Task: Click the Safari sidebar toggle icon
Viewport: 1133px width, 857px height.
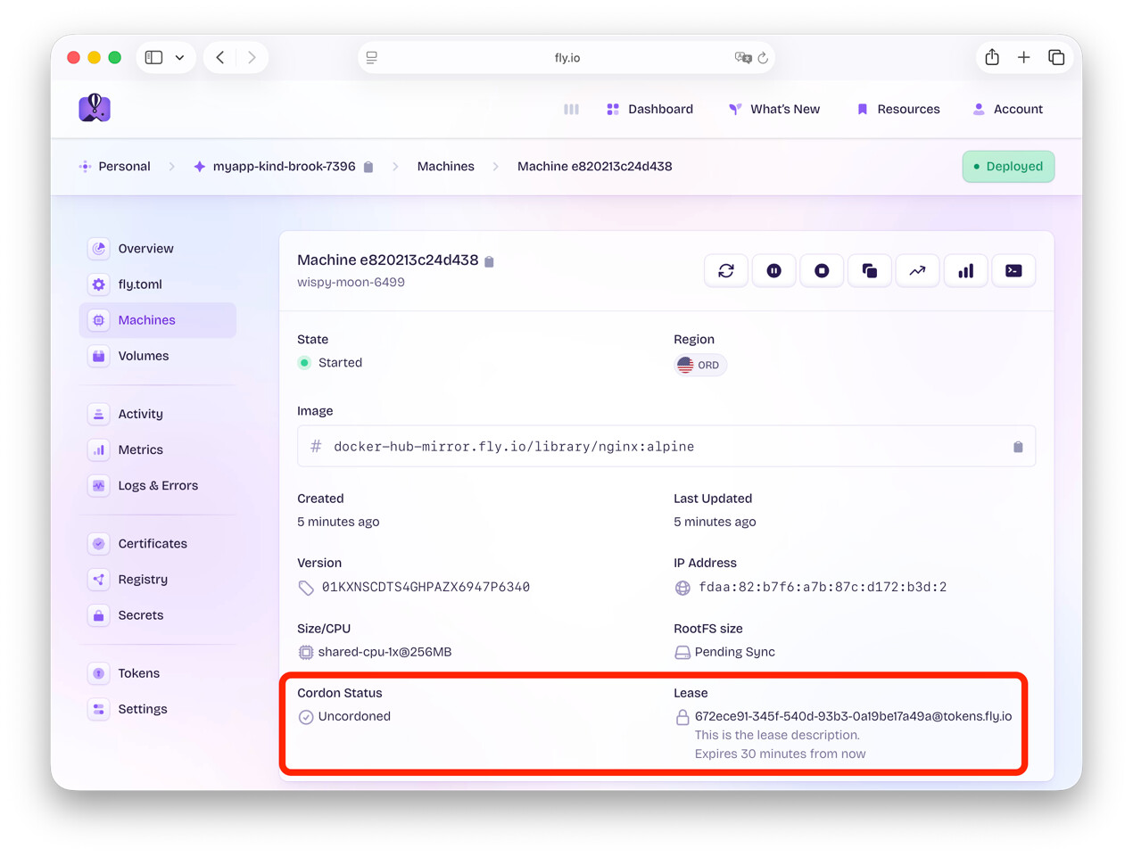Action: click(154, 57)
